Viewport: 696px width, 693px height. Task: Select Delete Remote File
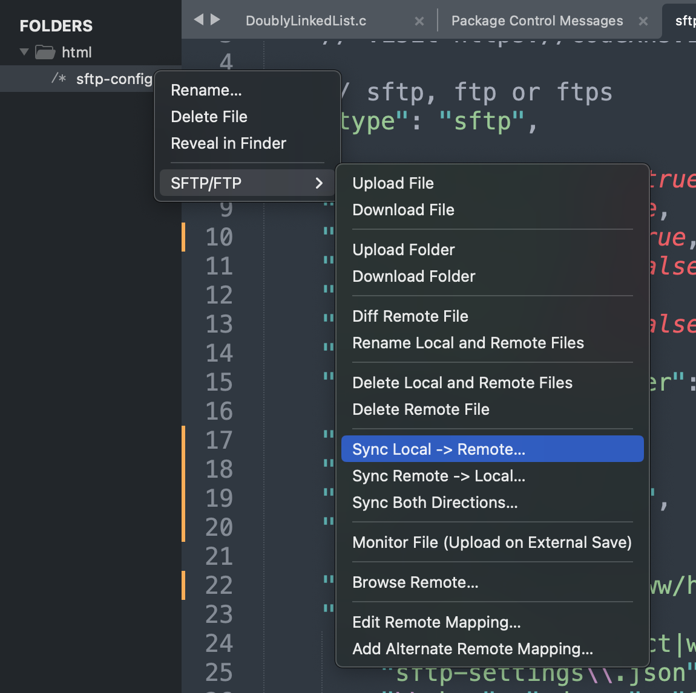(x=492, y=409)
